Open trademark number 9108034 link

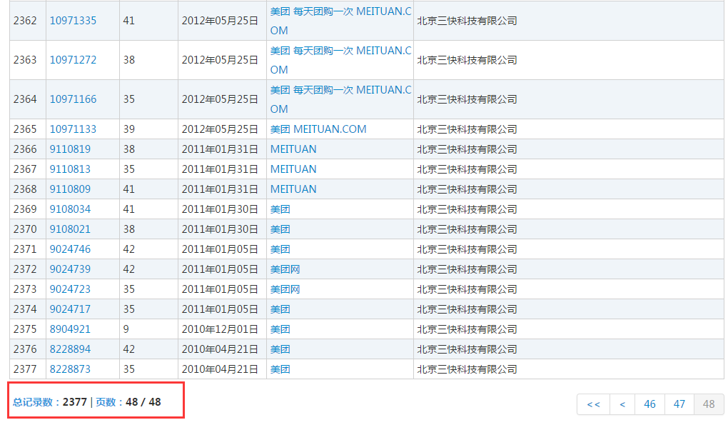[x=70, y=209]
